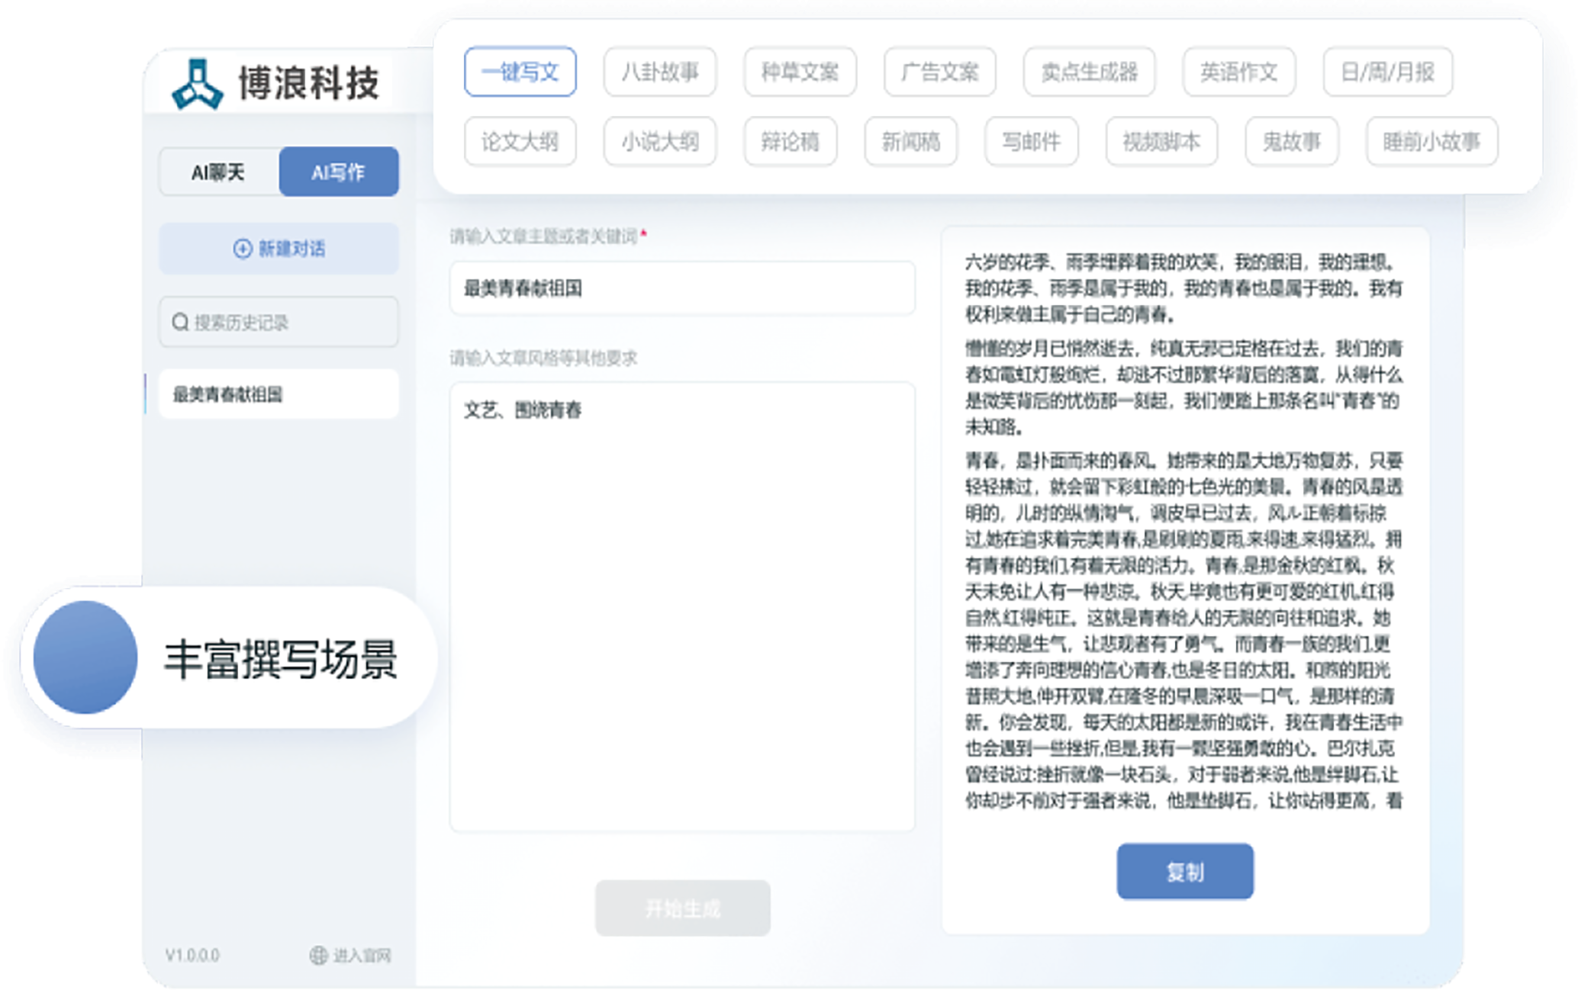
Task: Switch to the AI聊天 tab
Action: [218, 172]
